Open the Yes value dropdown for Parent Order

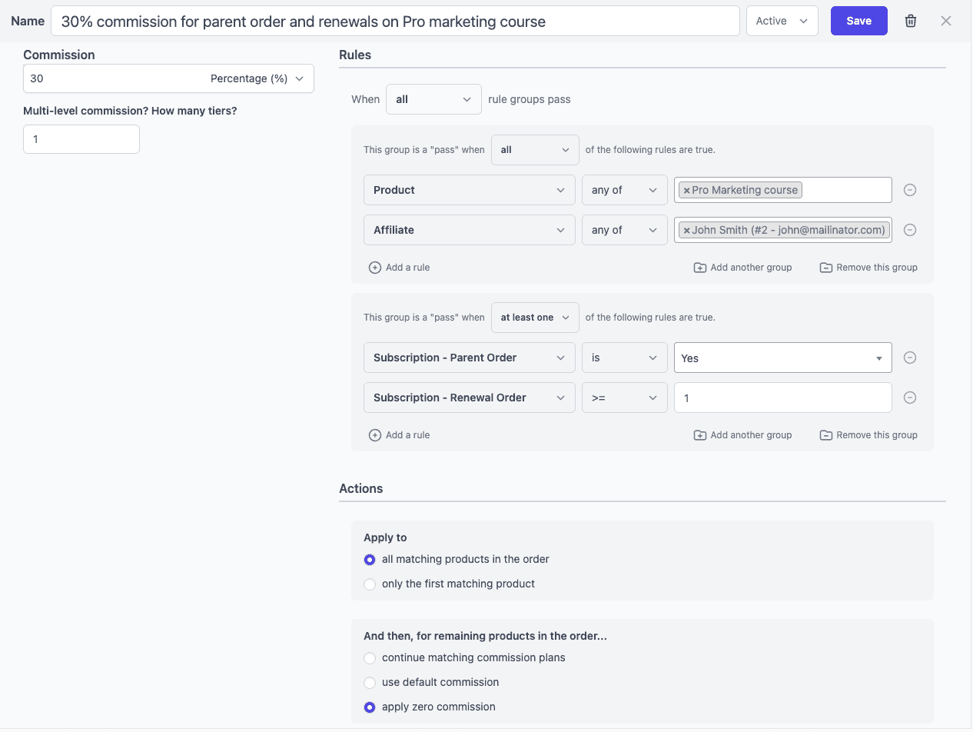coord(782,358)
